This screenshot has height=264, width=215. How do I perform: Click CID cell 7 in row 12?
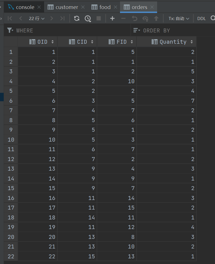[77, 159]
